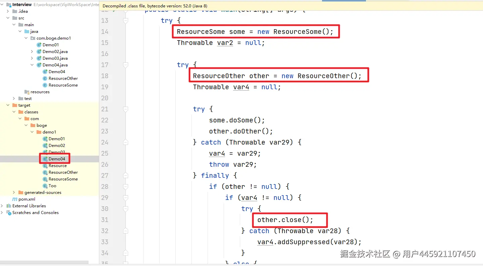Viewport: 483px width, 266px height.
Task: Click the project panel horizontal scrollbar
Action: tap(44, 262)
